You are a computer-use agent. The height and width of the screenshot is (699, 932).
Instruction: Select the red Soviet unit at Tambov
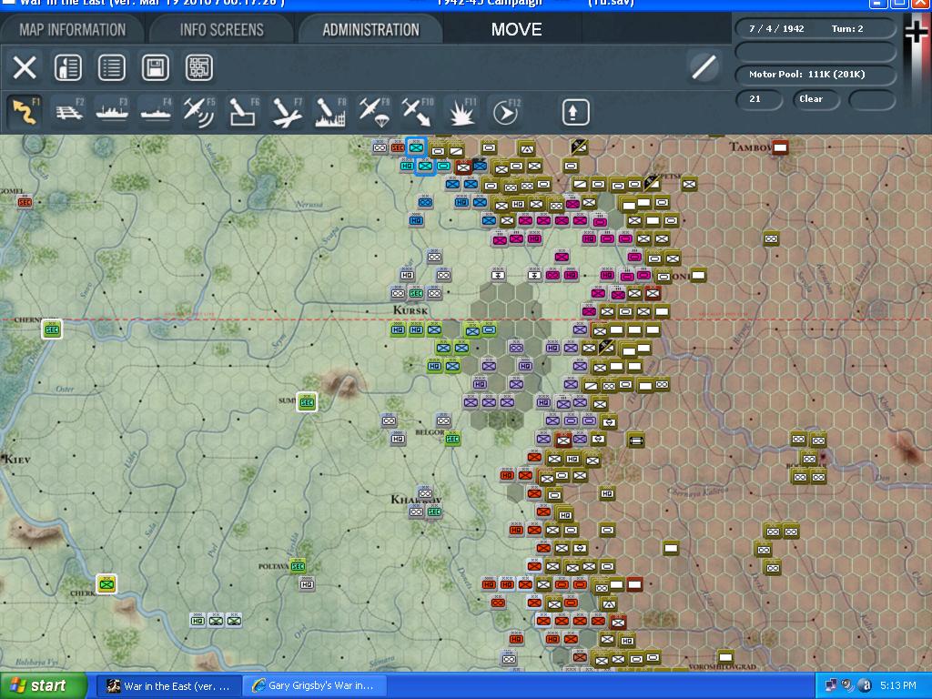(x=780, y=147)
